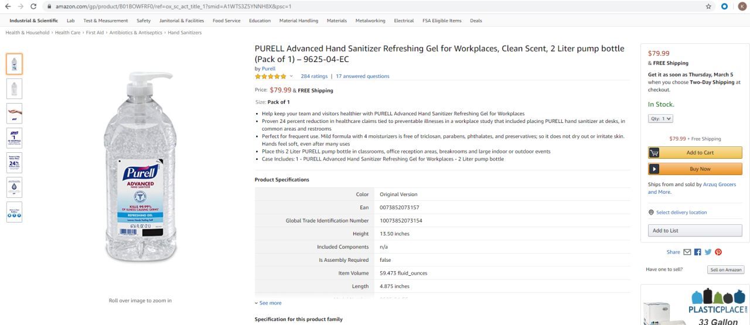750x325 pixels.
Task: Open Janitorial & Facilities category
Action: 182,20
